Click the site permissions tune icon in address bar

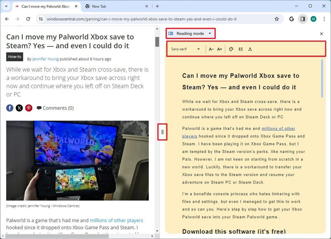pyautogui.click(x=41, y=19)
